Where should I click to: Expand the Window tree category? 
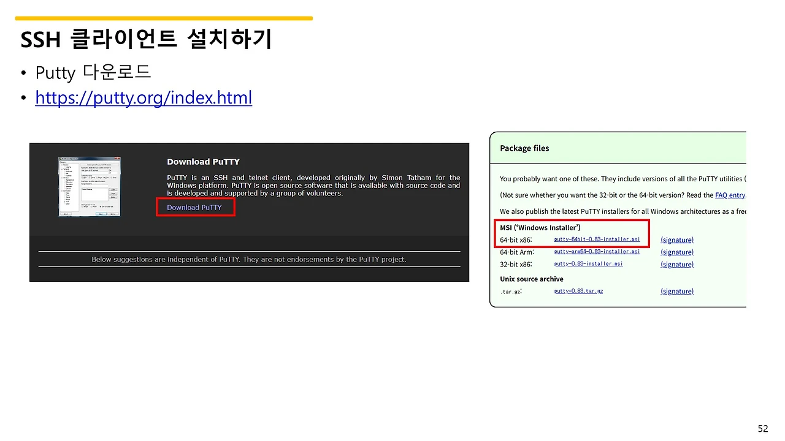62,178
